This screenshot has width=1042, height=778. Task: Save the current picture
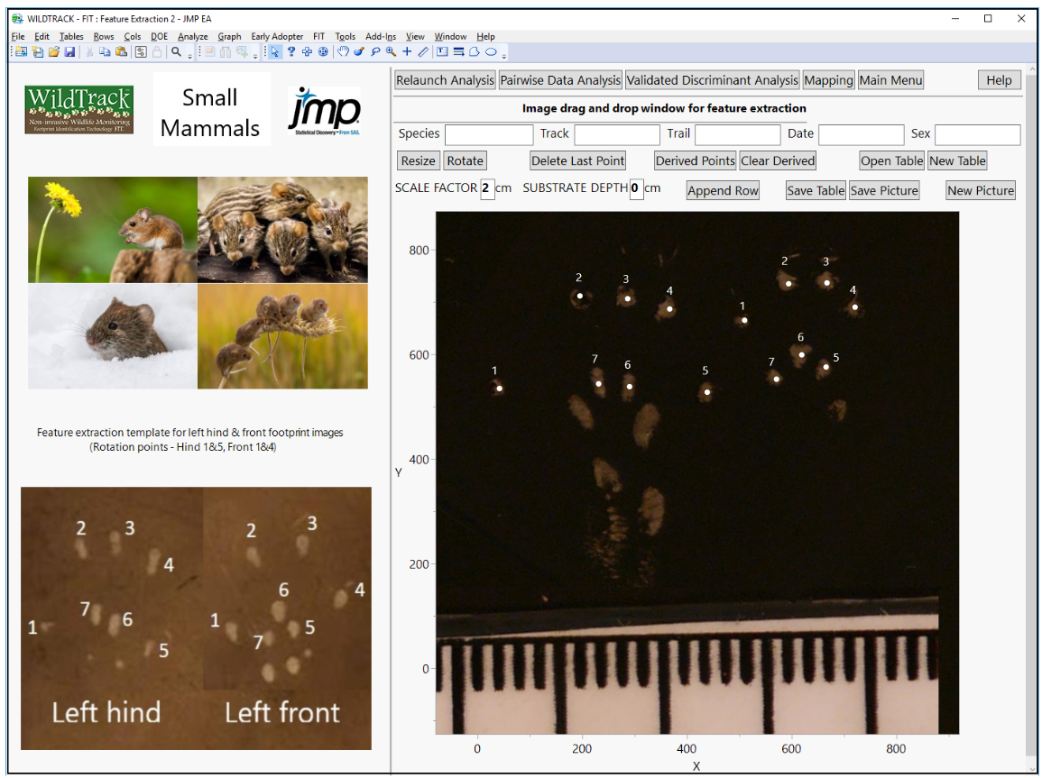point(884,190)
